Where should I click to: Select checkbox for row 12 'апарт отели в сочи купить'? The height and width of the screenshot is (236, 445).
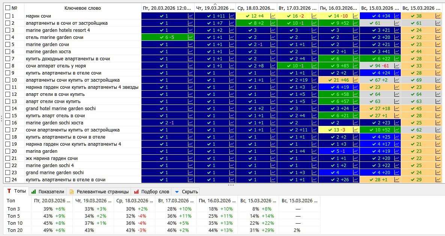coord(8,94)
